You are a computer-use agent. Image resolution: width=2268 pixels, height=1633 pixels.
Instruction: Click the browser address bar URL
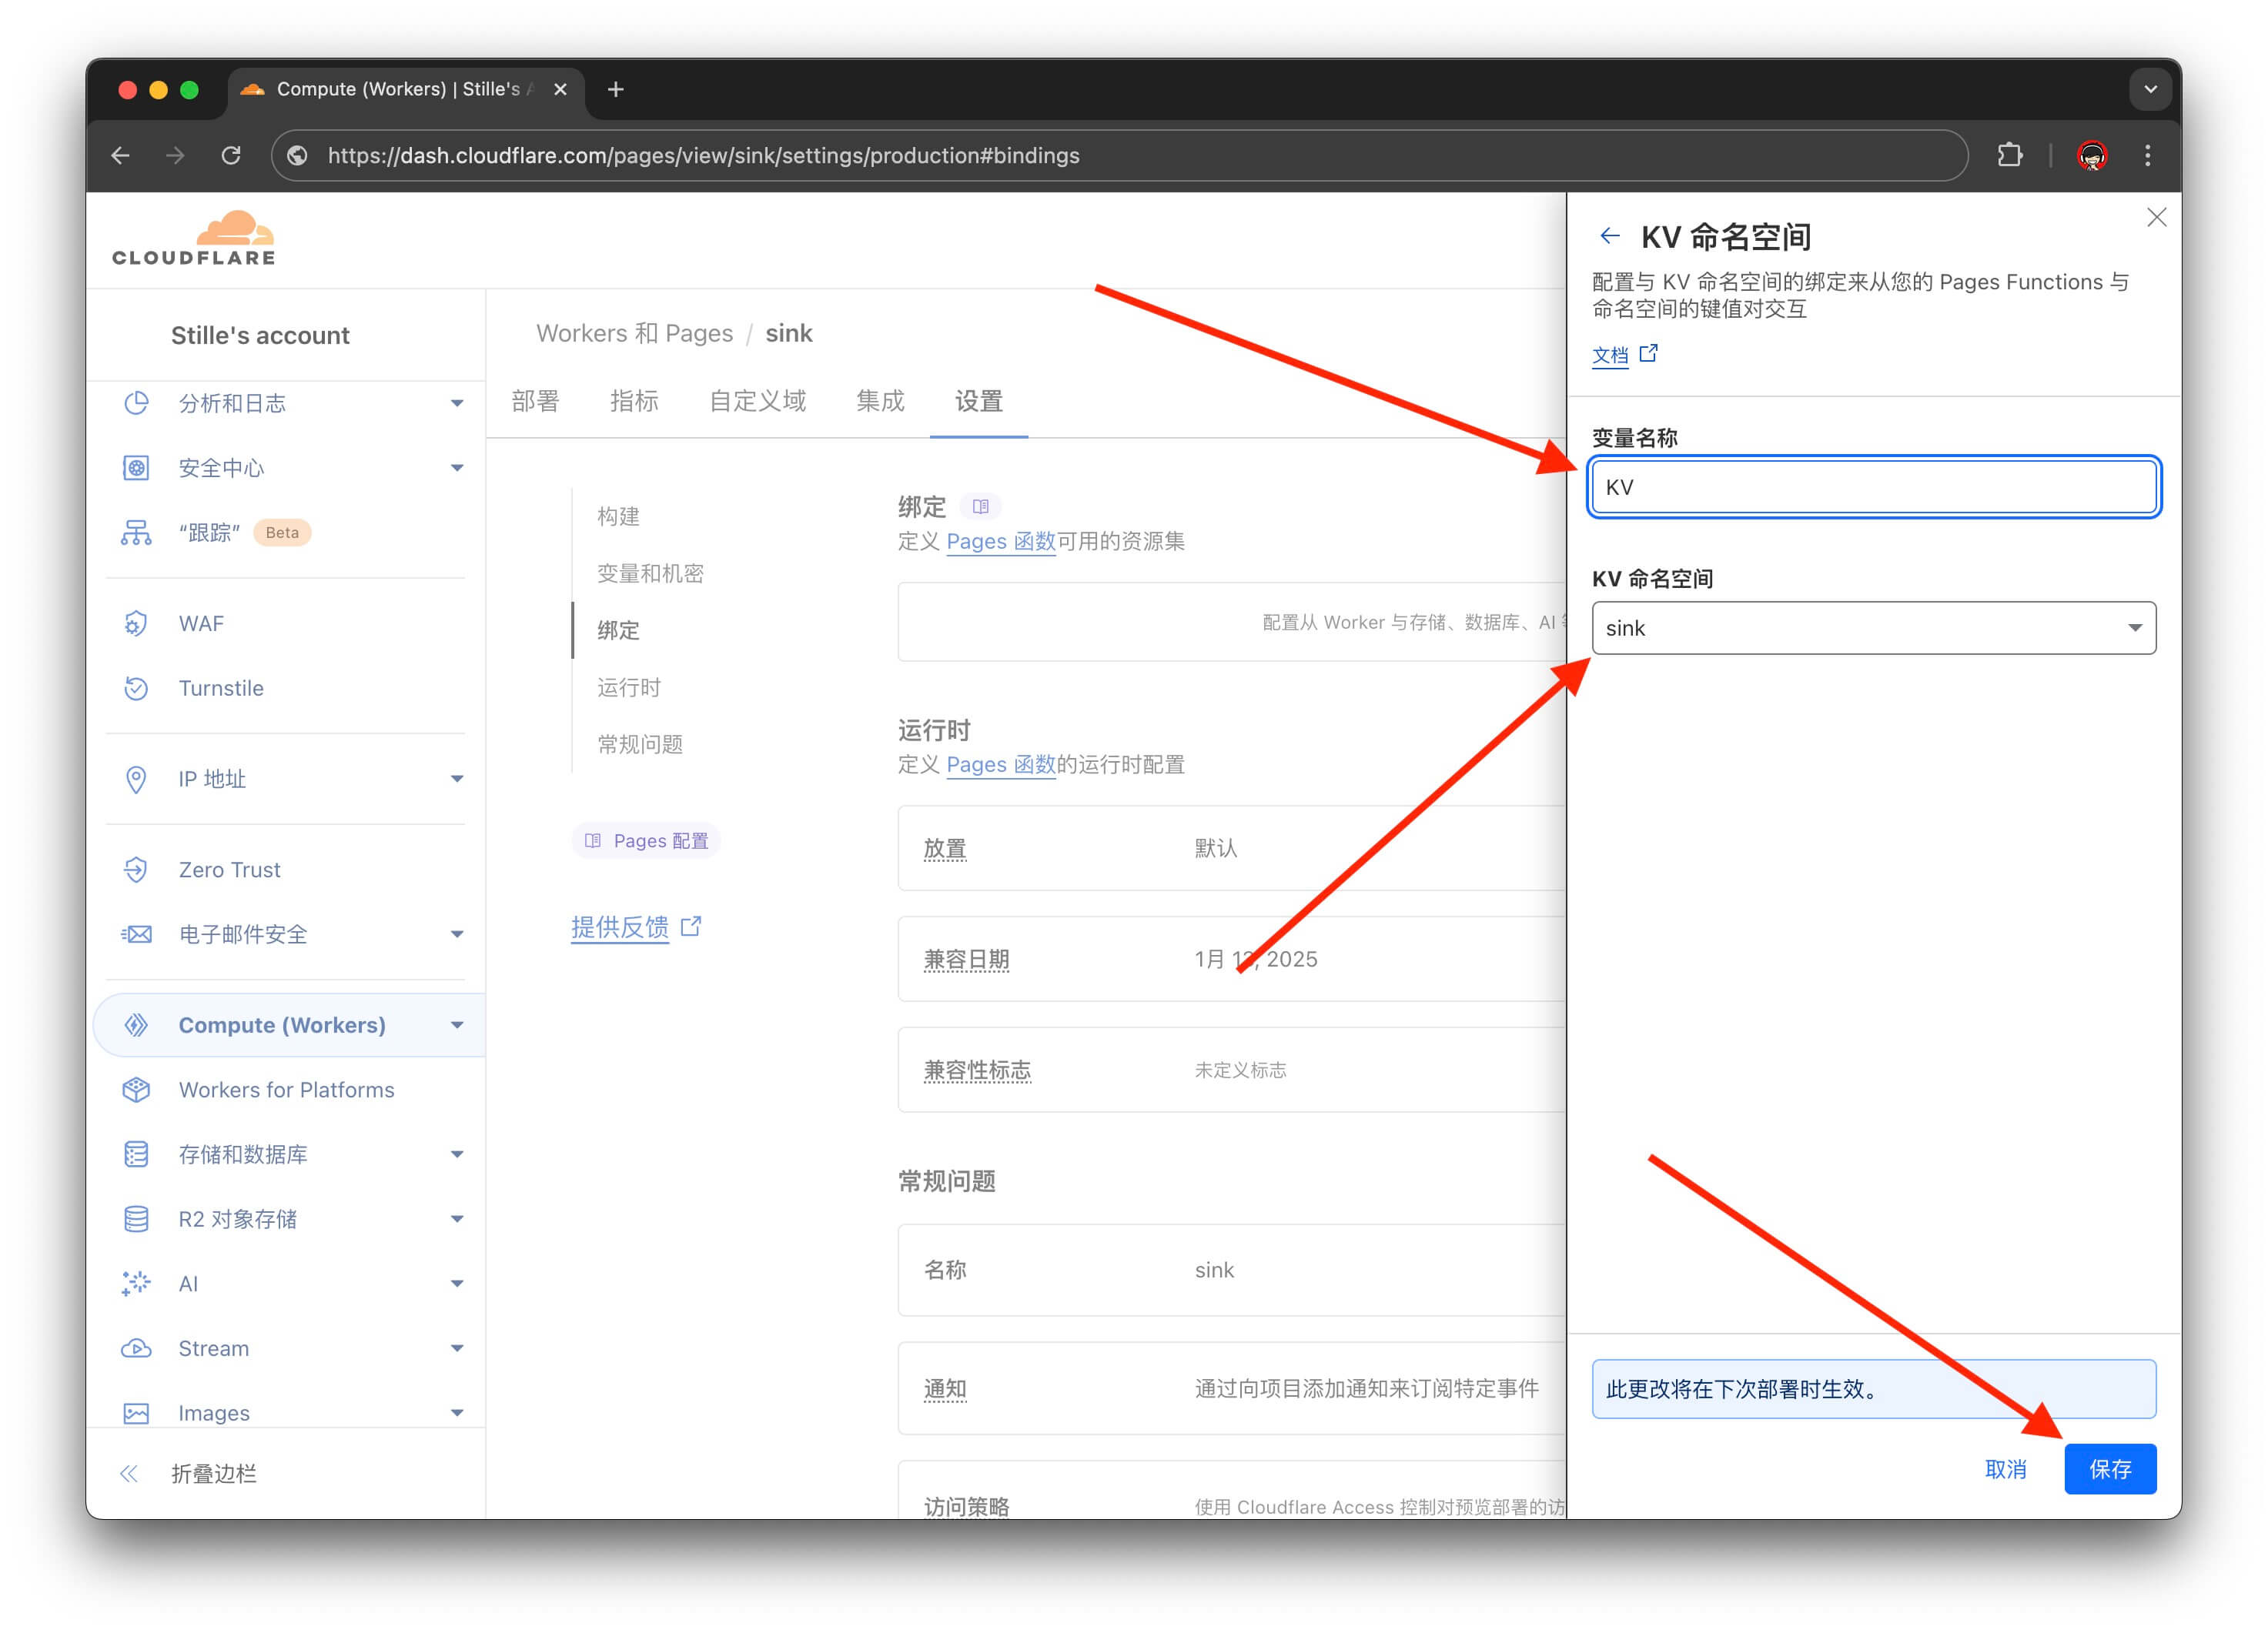[703, 156]
